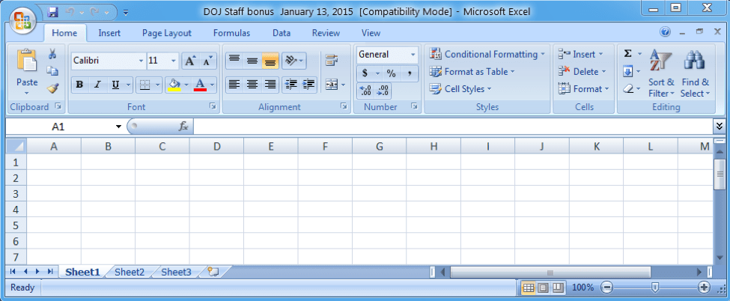Align cell text to the right
This screenshot has height=301, width=730.
[270, 85]
